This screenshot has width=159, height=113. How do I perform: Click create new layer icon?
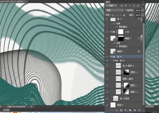click(x=135, y=110)
